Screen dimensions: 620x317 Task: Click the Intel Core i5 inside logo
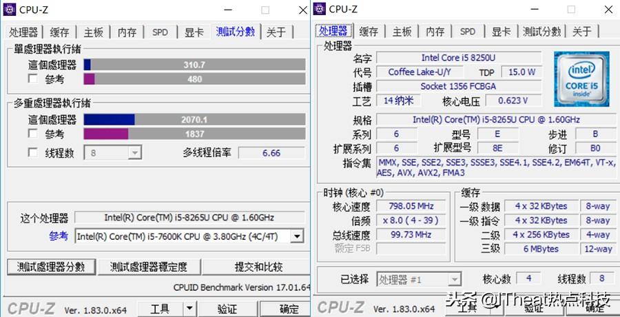click(581, 79)
